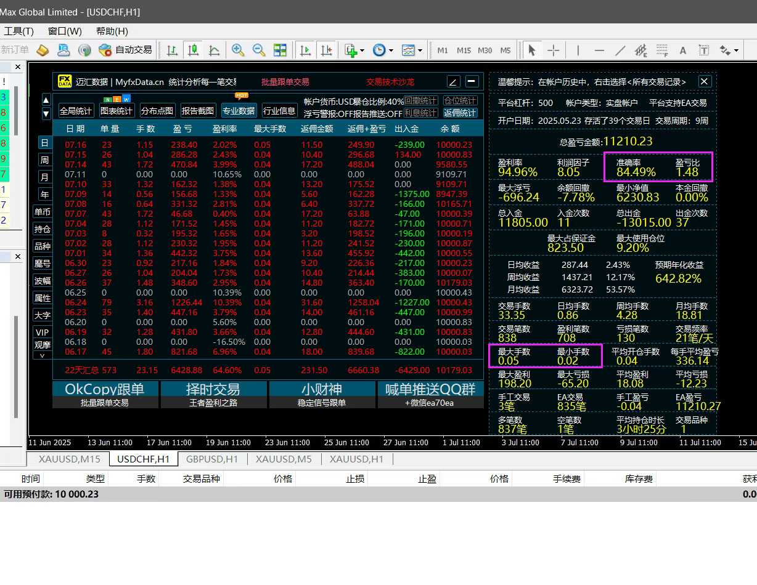Click the 批量跟单交易 red link
Viewport: 757px width, 585px height.
(x=285, y=82)
